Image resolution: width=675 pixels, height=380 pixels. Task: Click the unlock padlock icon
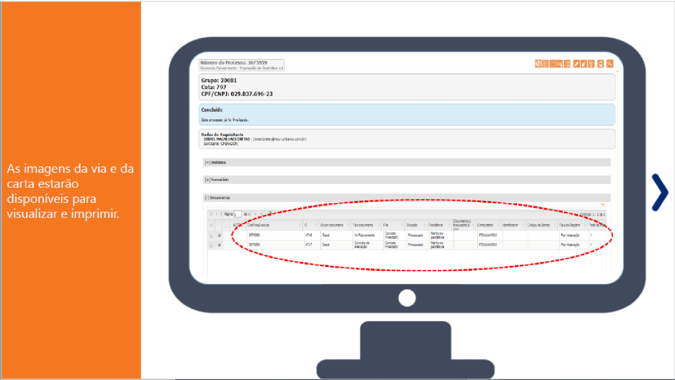[583, 64]
